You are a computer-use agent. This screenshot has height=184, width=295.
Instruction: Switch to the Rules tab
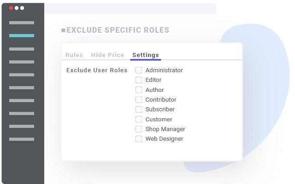pyautogui.click(x=74, y=55)
